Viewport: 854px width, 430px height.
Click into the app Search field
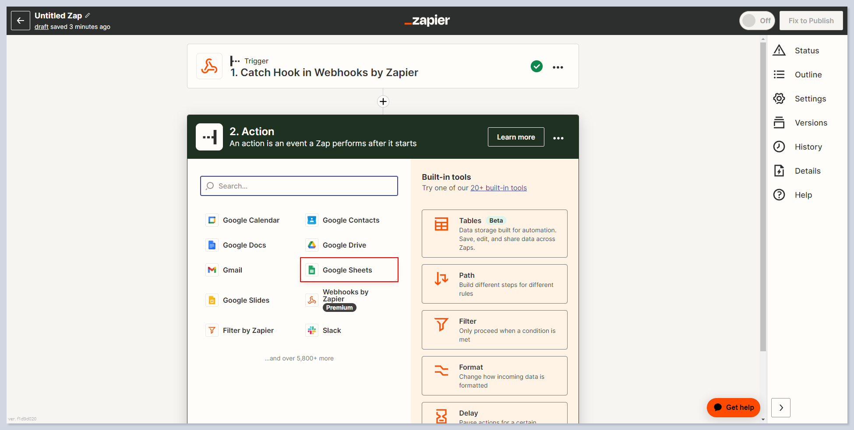pos(299,186)
